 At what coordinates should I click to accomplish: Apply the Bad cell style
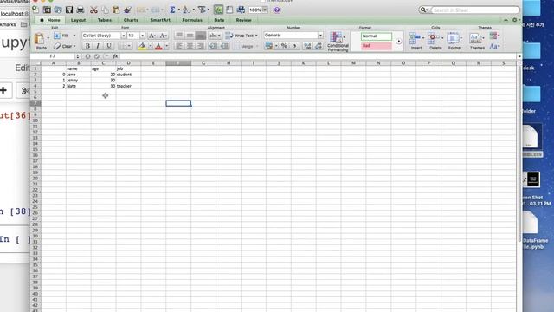(x=377, y=46)
